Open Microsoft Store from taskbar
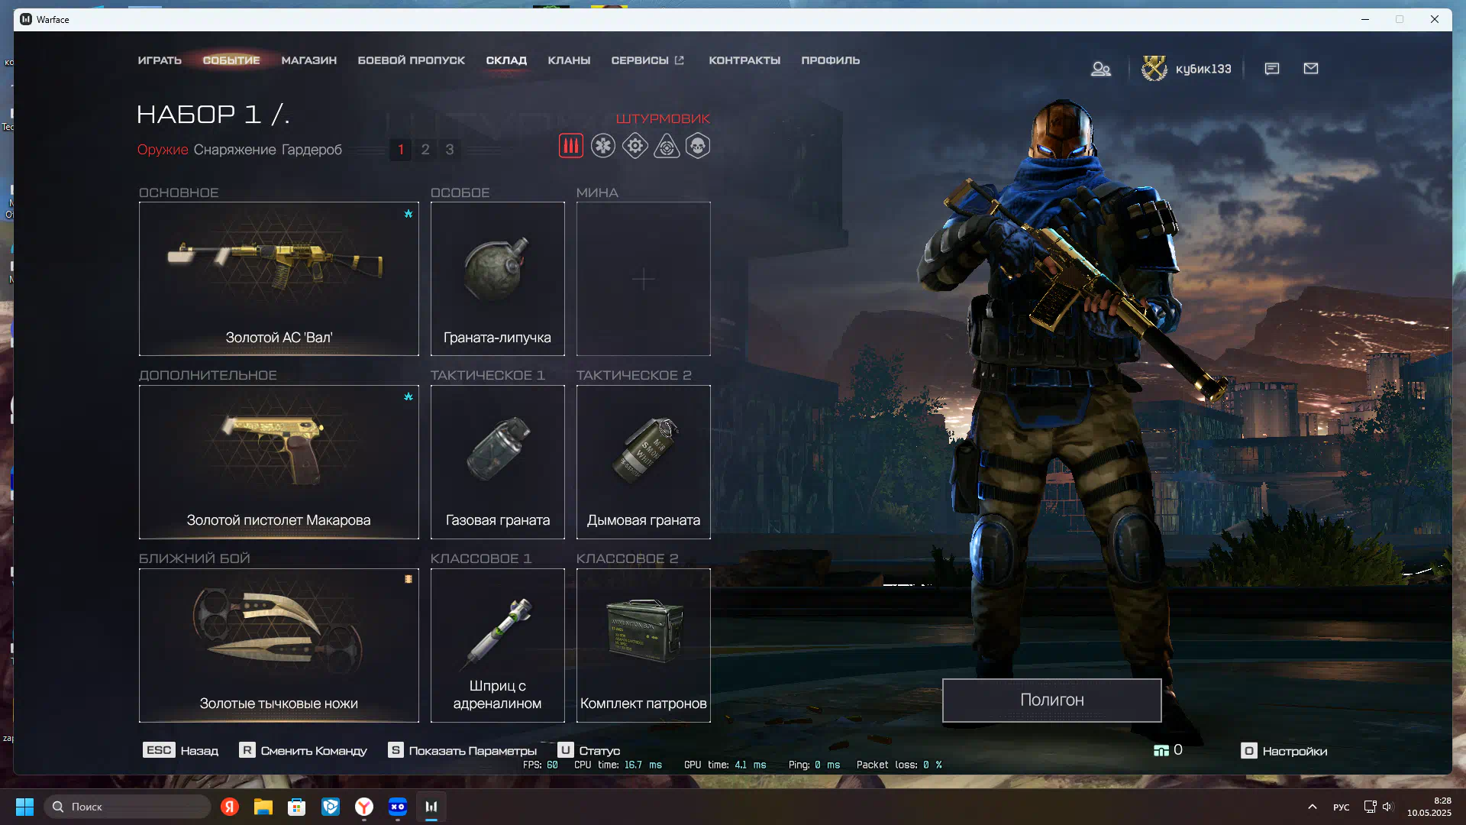Screen dimensions: 1466x825 (297, 807)
